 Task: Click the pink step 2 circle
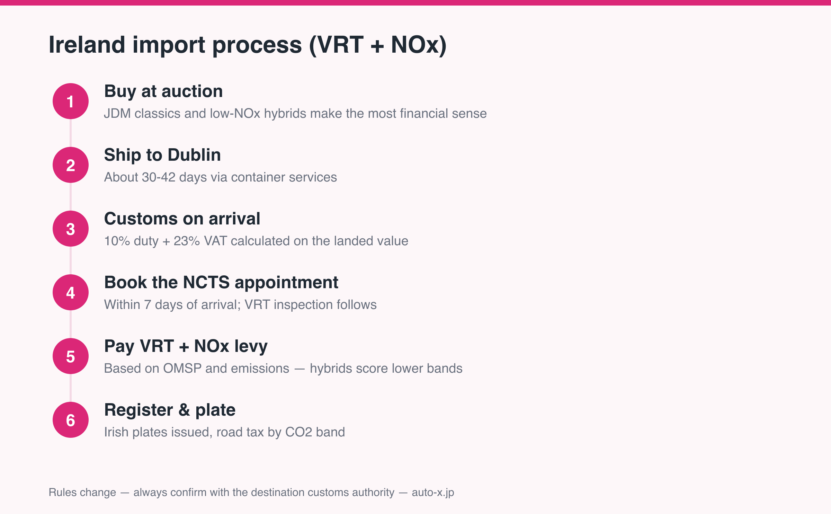pos(71,165)
